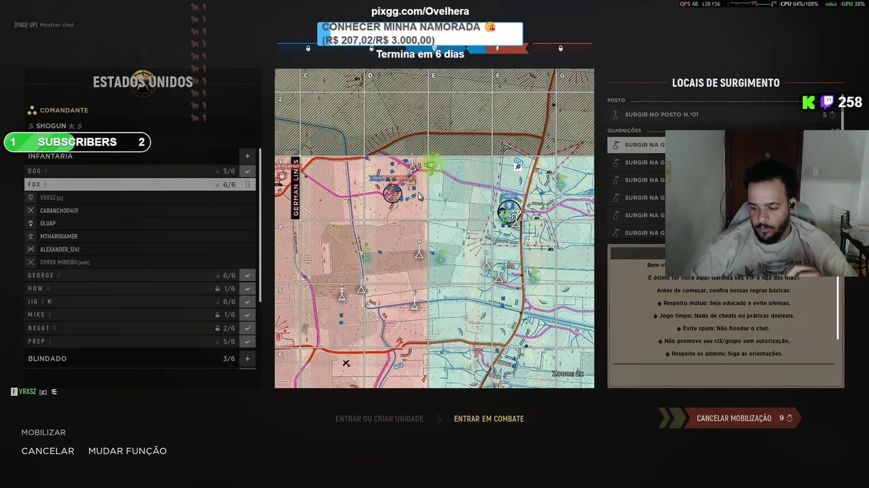
Task: Expand the HOW unit row
Action: [132, 289]
